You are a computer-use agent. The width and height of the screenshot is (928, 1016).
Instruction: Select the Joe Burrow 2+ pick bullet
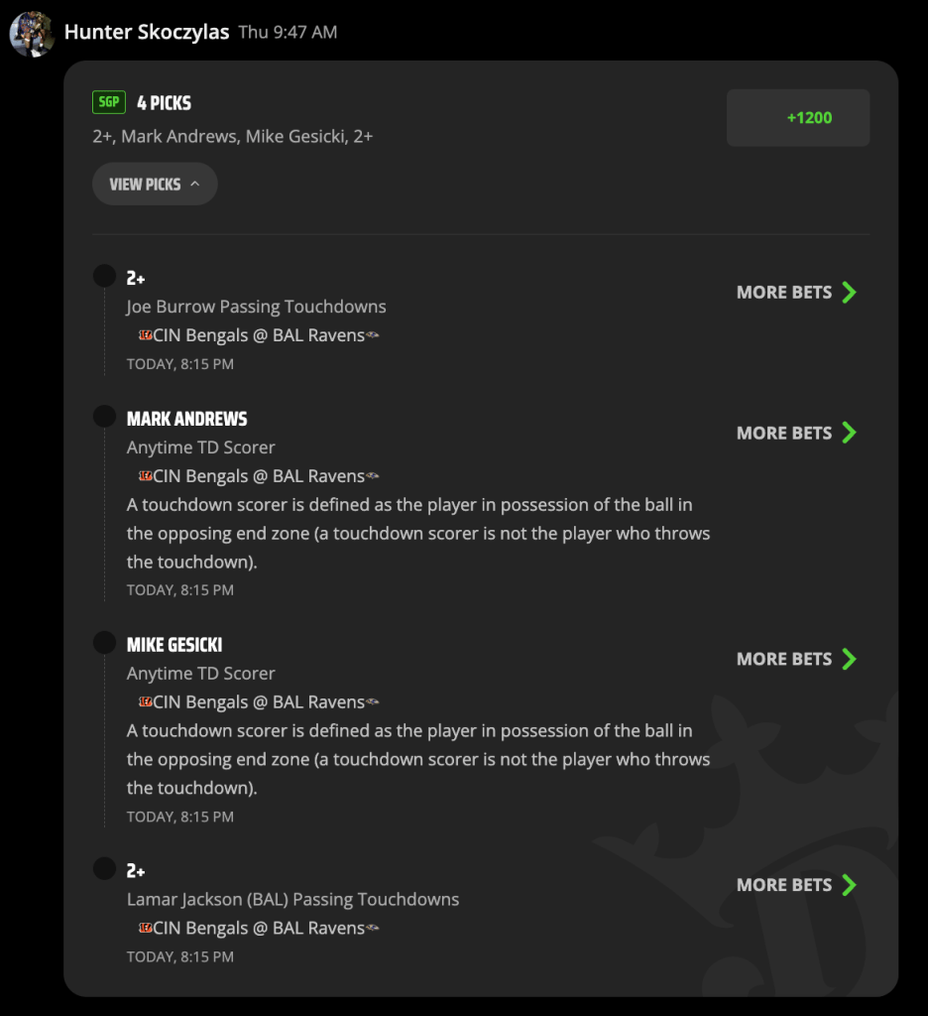104,276
